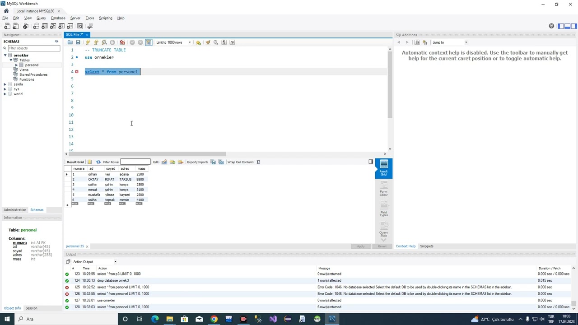Click the Apply button below result grid
Screen dimensions: 578x325
(361, 246)
